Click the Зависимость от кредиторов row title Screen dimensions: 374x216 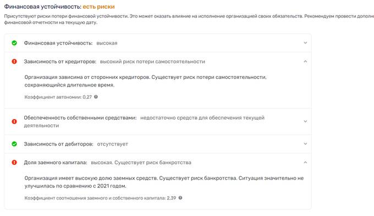click(x=60, y=61)
